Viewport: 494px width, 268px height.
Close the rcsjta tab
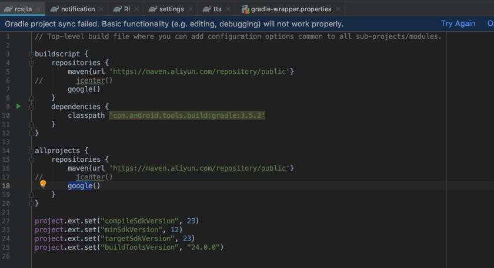tap(39, 9)
